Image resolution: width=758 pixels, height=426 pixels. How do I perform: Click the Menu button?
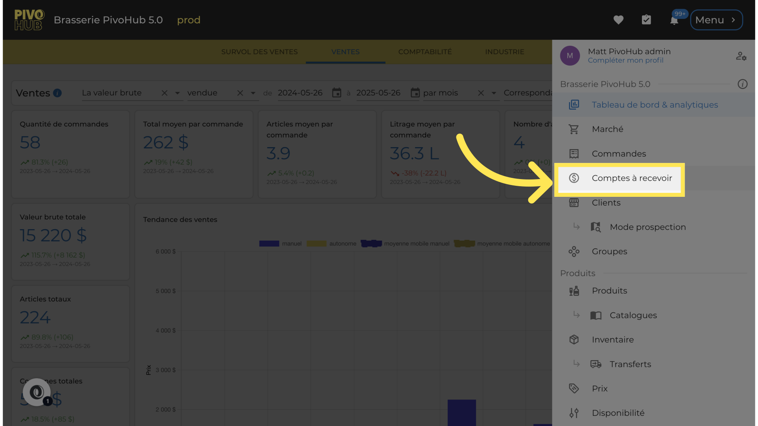[x=716, y=20]
